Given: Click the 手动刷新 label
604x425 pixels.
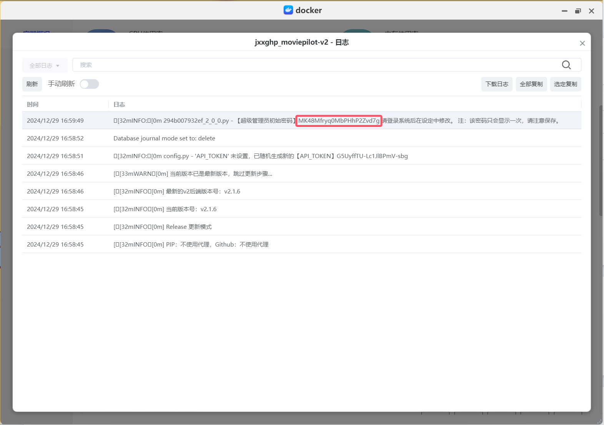Looking at the screenshot, I should pyautogui.click(x=62, y=84).
